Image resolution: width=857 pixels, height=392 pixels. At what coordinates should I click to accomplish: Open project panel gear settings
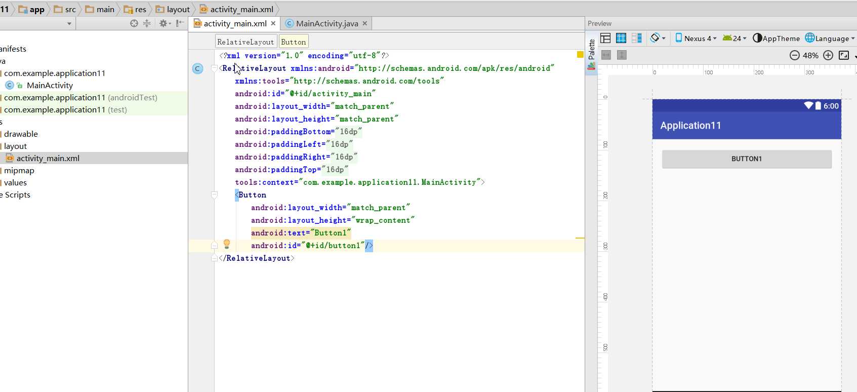click(165, 23)
